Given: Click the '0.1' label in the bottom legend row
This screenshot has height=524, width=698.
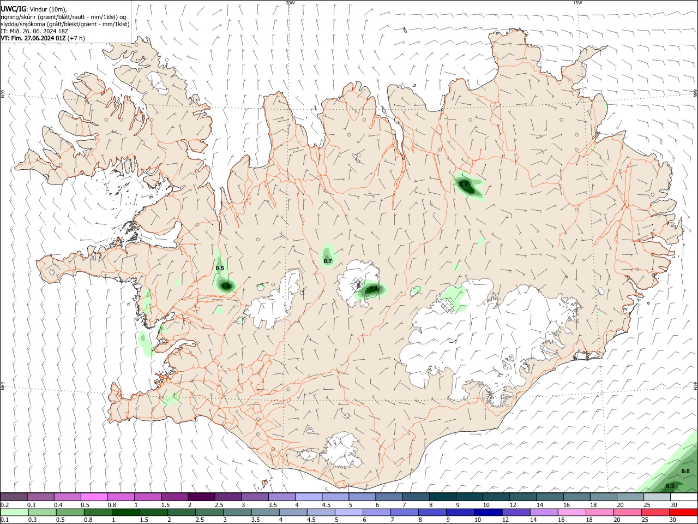Looking at the screenshot, I should pyautogui.click(x=4, y=520).
